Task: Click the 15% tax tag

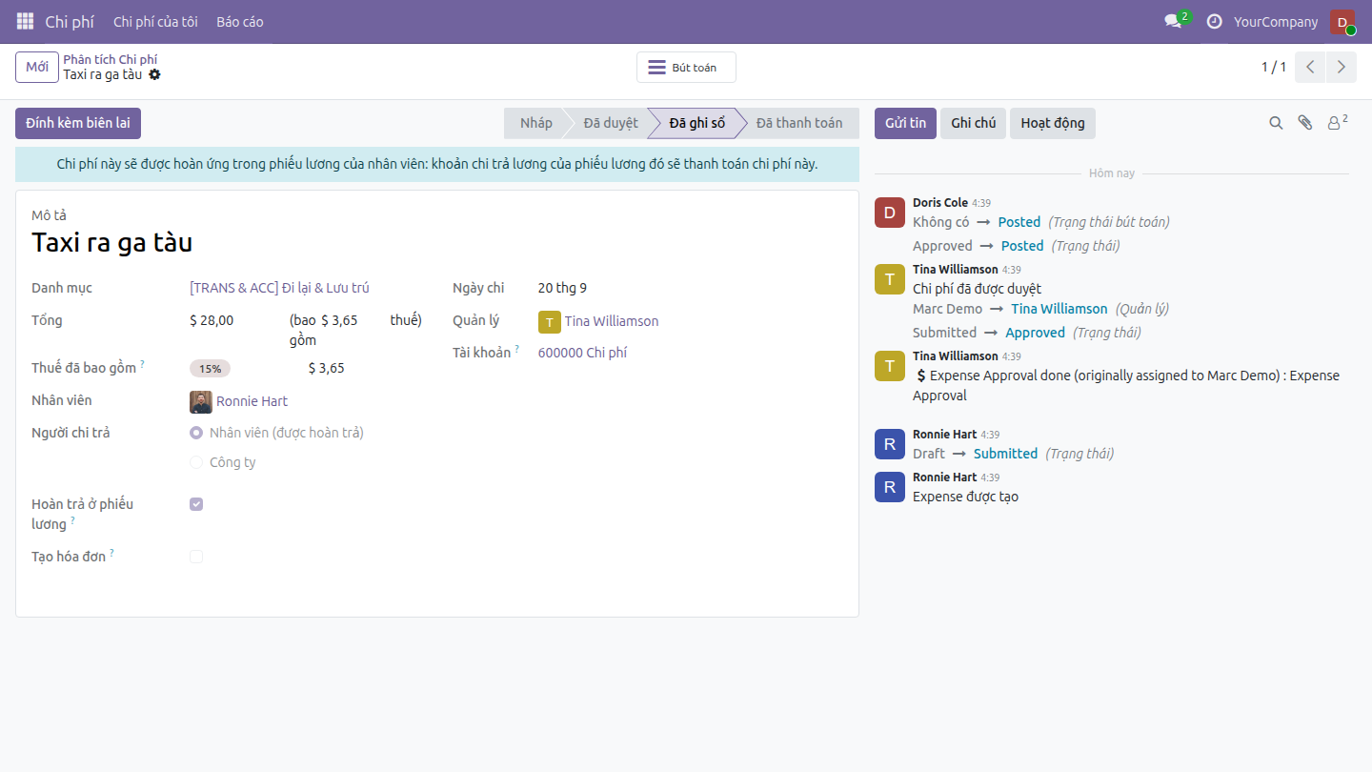Action: [210, 369]
